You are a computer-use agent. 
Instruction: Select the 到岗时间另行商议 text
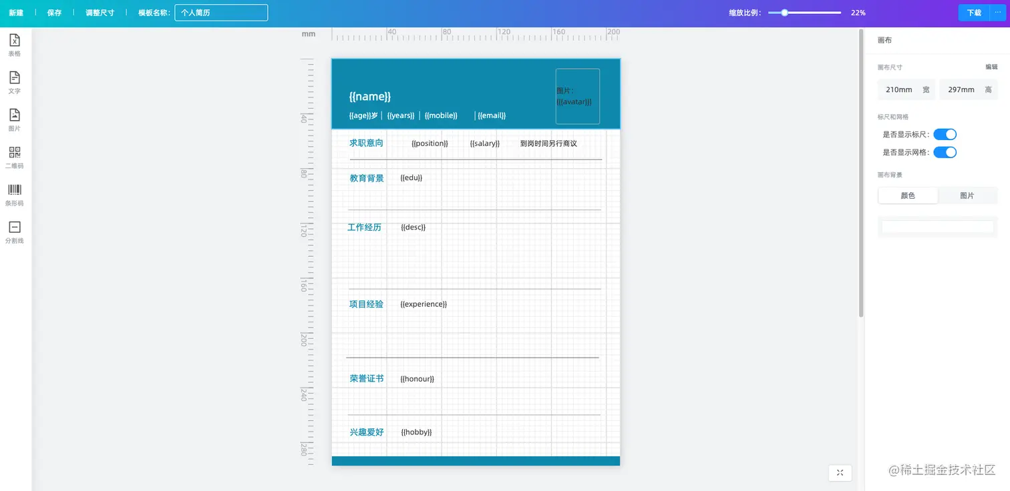(548, 143)
